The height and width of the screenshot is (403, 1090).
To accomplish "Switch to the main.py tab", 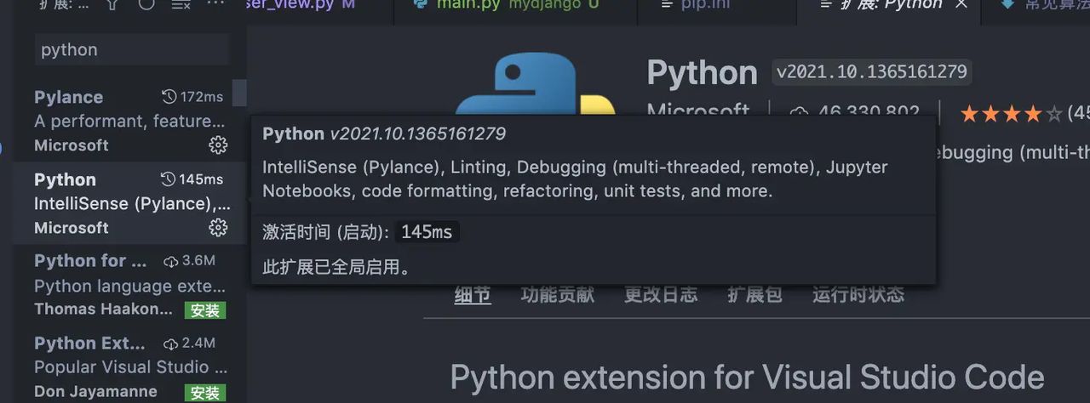I will click(x=516, y=11).
